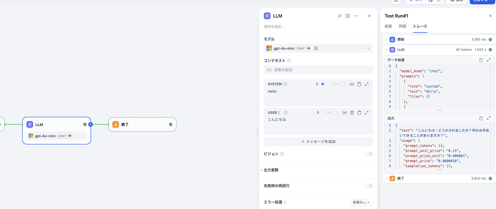The width and height of the screenshot is (496, 209).
Task: Click the help icon next to コンテキスト
Action: pyautogui.click(x=289, y=61)
